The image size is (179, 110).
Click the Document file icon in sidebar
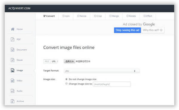[x=13, y=50]
